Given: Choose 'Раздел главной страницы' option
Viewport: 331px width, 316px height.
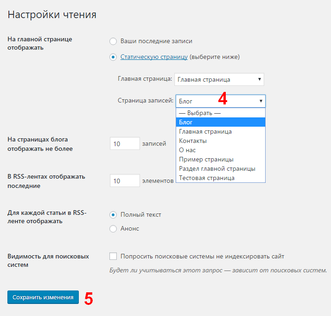Looking at the screenshot, I should [221, 169].
